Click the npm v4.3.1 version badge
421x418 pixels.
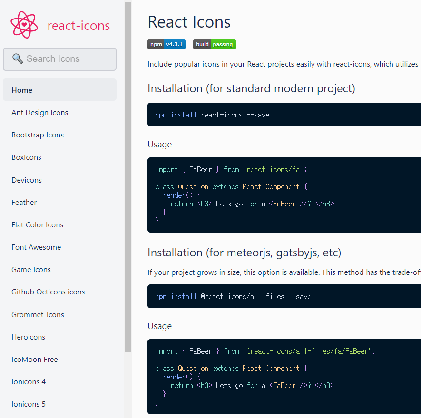click(x=166, y=44)
